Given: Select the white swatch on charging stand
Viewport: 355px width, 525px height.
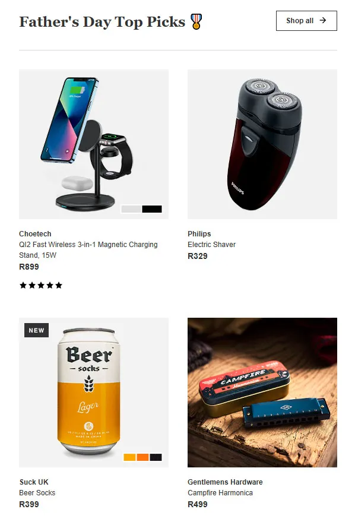Looking at the screenshot, I should coord(131,209).
